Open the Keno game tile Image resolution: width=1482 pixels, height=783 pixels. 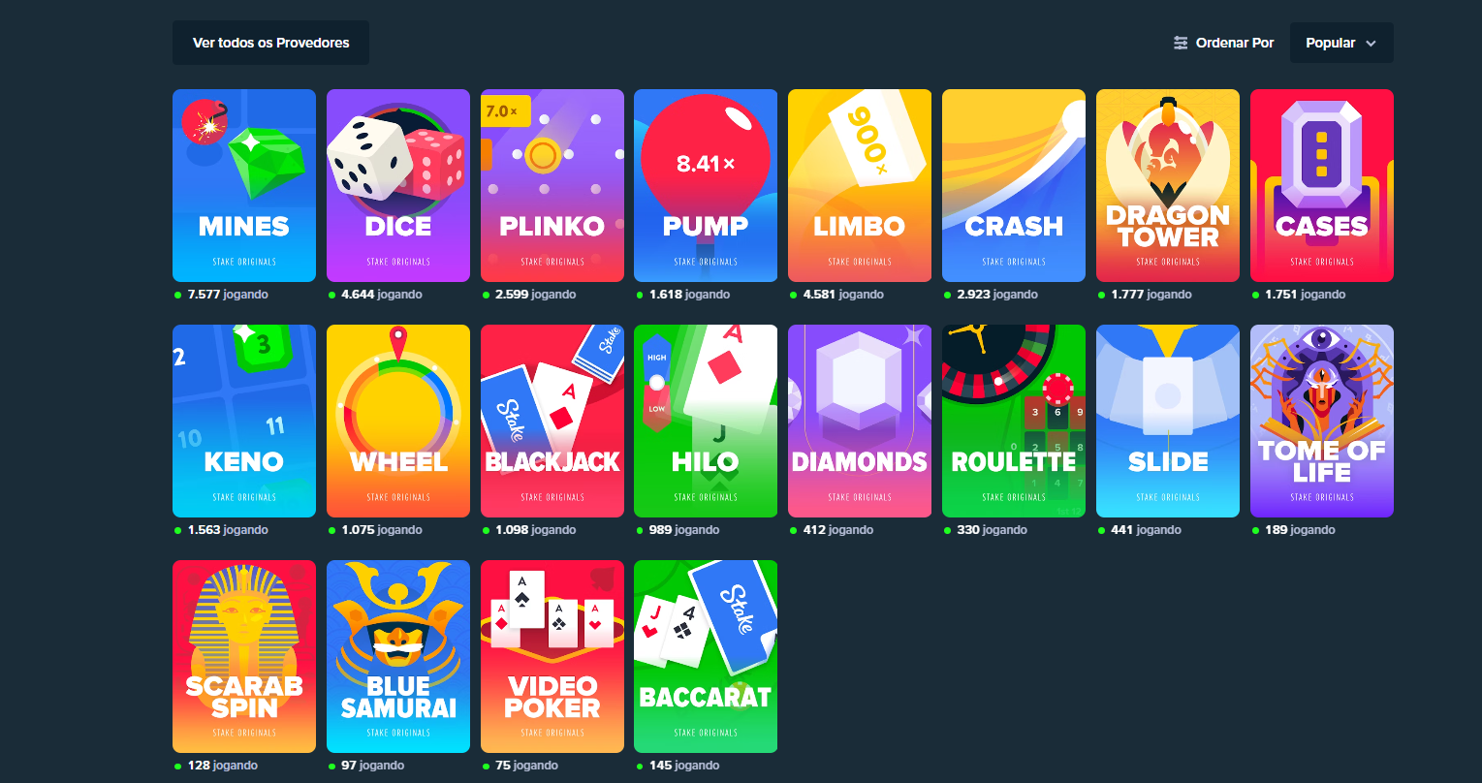click(x=244, y=421)
